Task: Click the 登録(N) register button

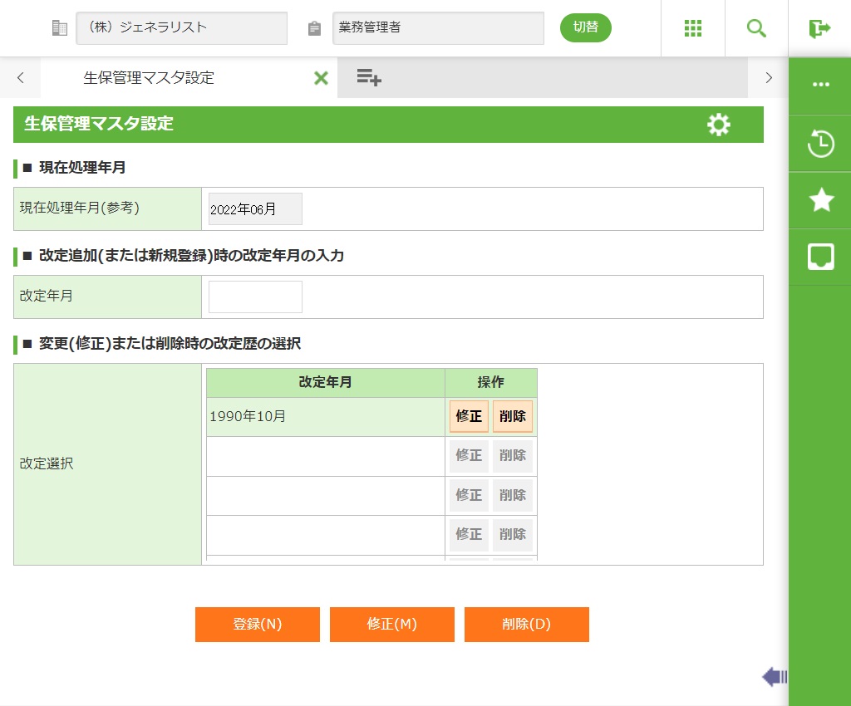Action: coord(258,625)
